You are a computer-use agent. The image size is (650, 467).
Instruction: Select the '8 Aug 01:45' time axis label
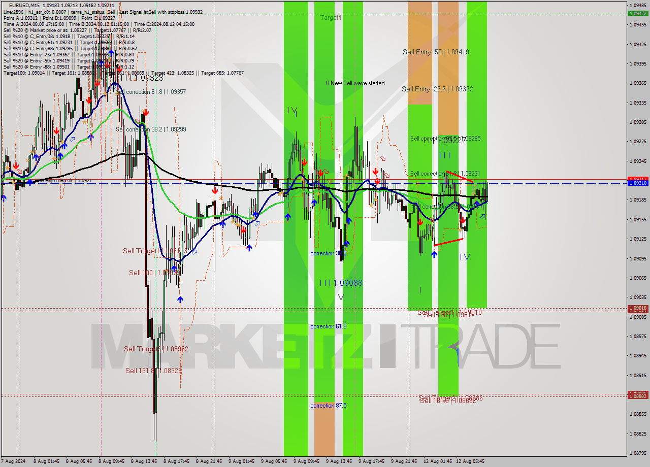tap(46, 461)
